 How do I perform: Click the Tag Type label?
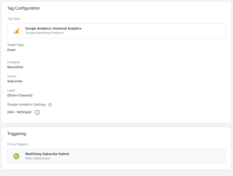[x=14, y=19]
